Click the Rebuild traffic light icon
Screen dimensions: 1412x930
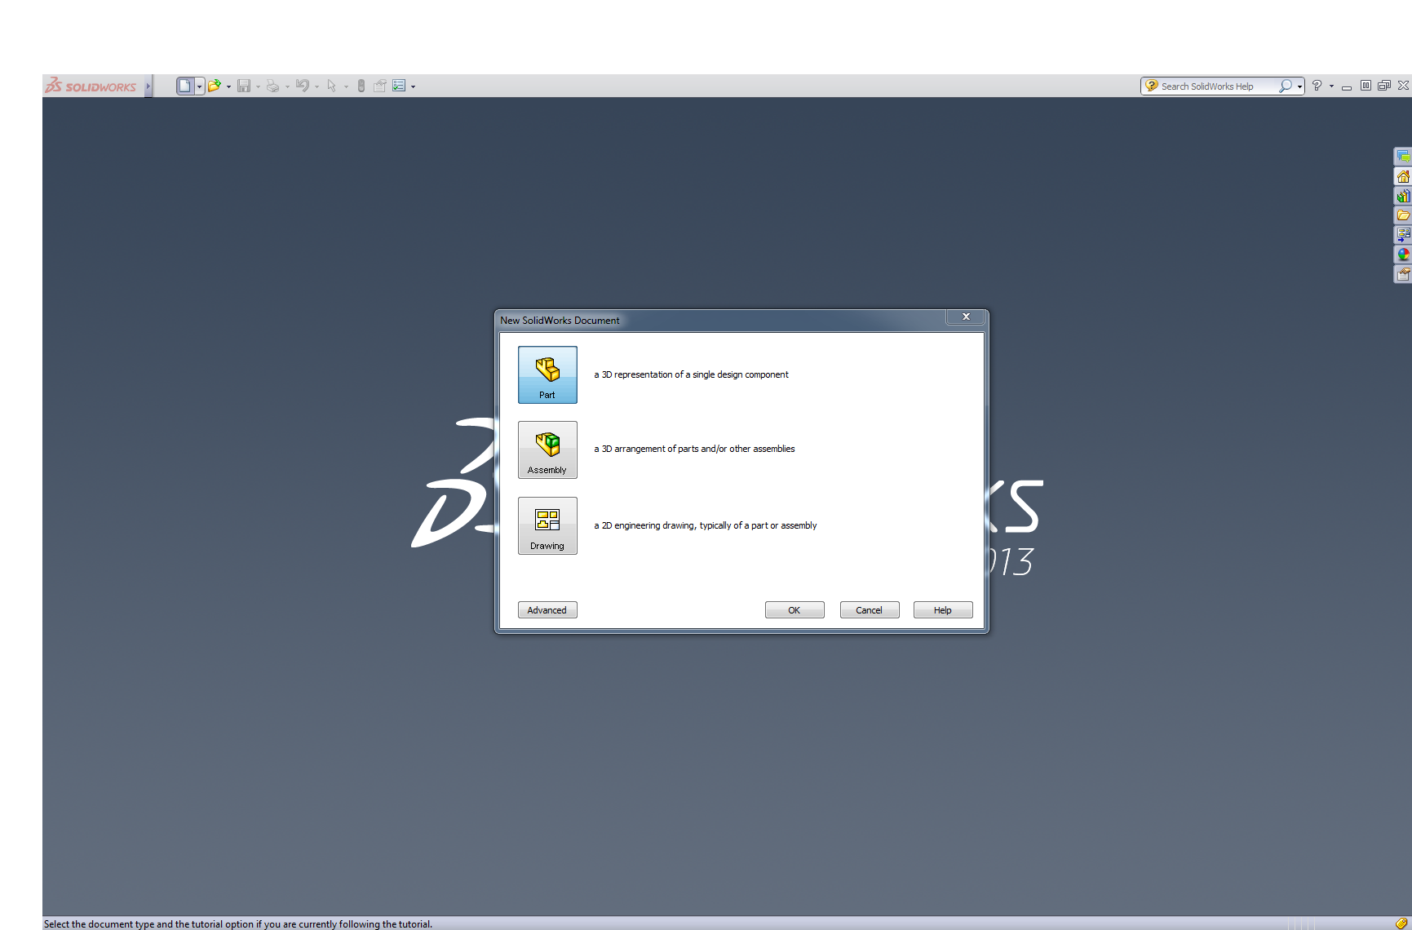tap(361, 86)
